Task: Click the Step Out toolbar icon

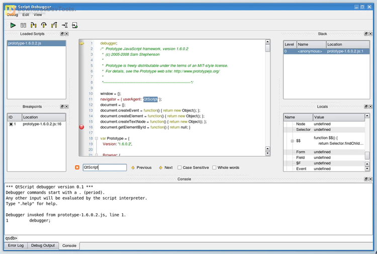Action: pos(54,25)
